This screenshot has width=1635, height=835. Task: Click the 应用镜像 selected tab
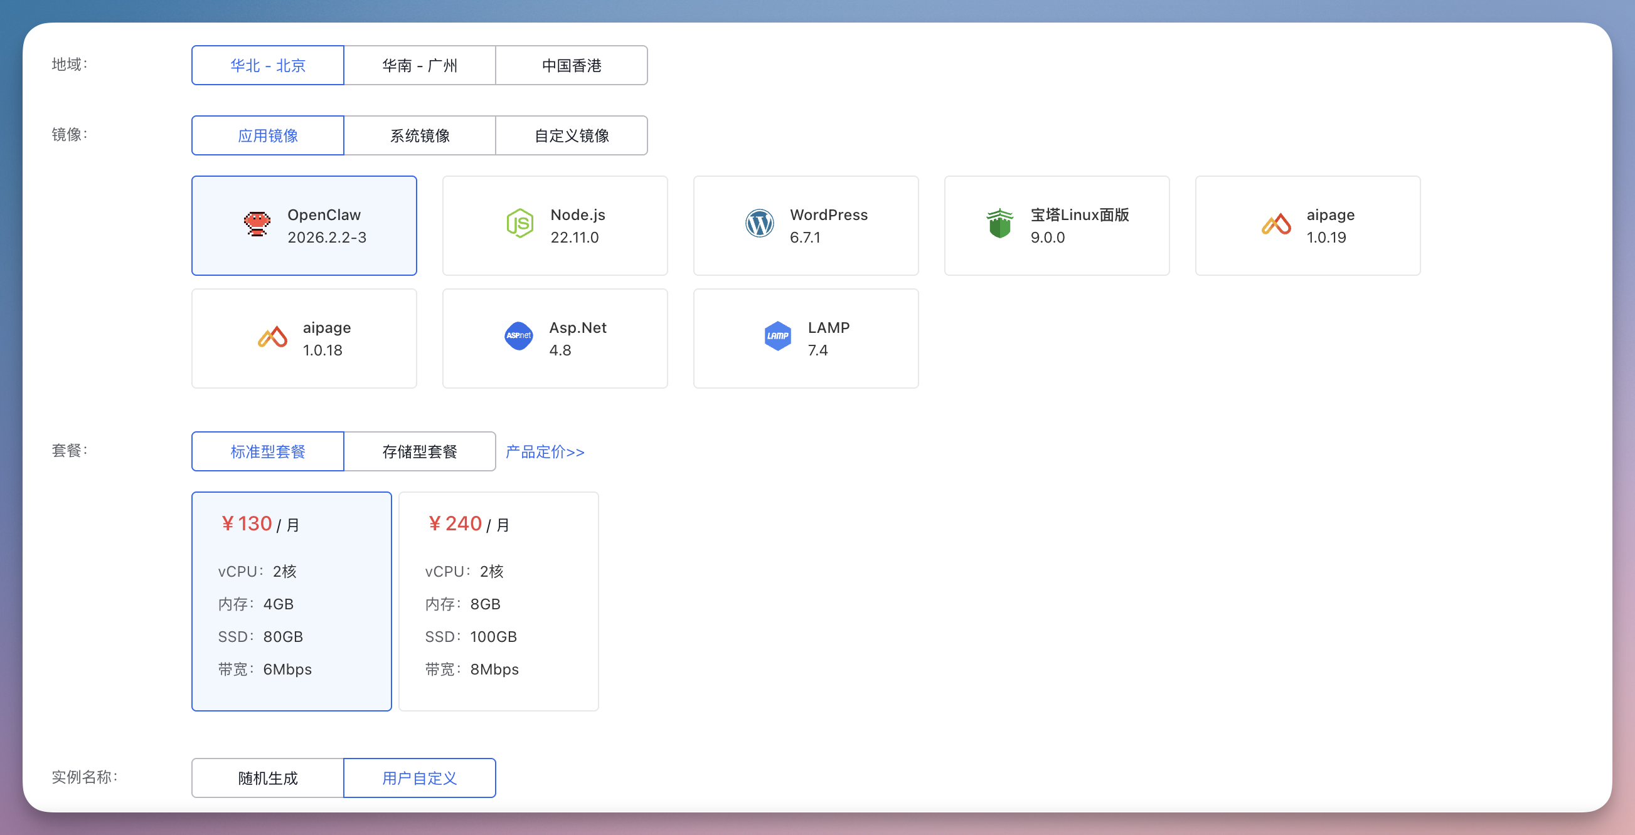267,134
